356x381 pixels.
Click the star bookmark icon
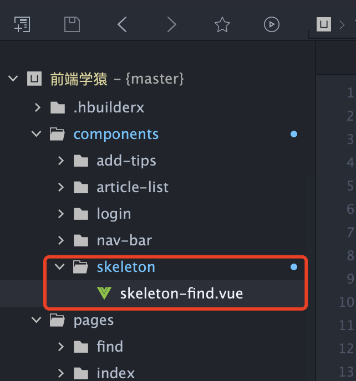[x=222, y=24]
